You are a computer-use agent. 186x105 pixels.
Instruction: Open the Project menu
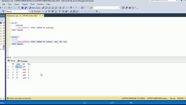(25, 4)
